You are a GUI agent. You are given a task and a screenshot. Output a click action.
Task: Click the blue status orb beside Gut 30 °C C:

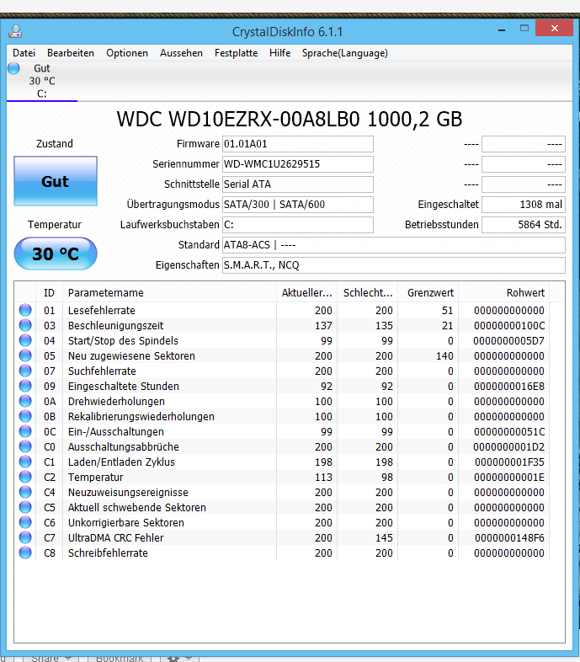pyautogui.click(x=13, y=68)
